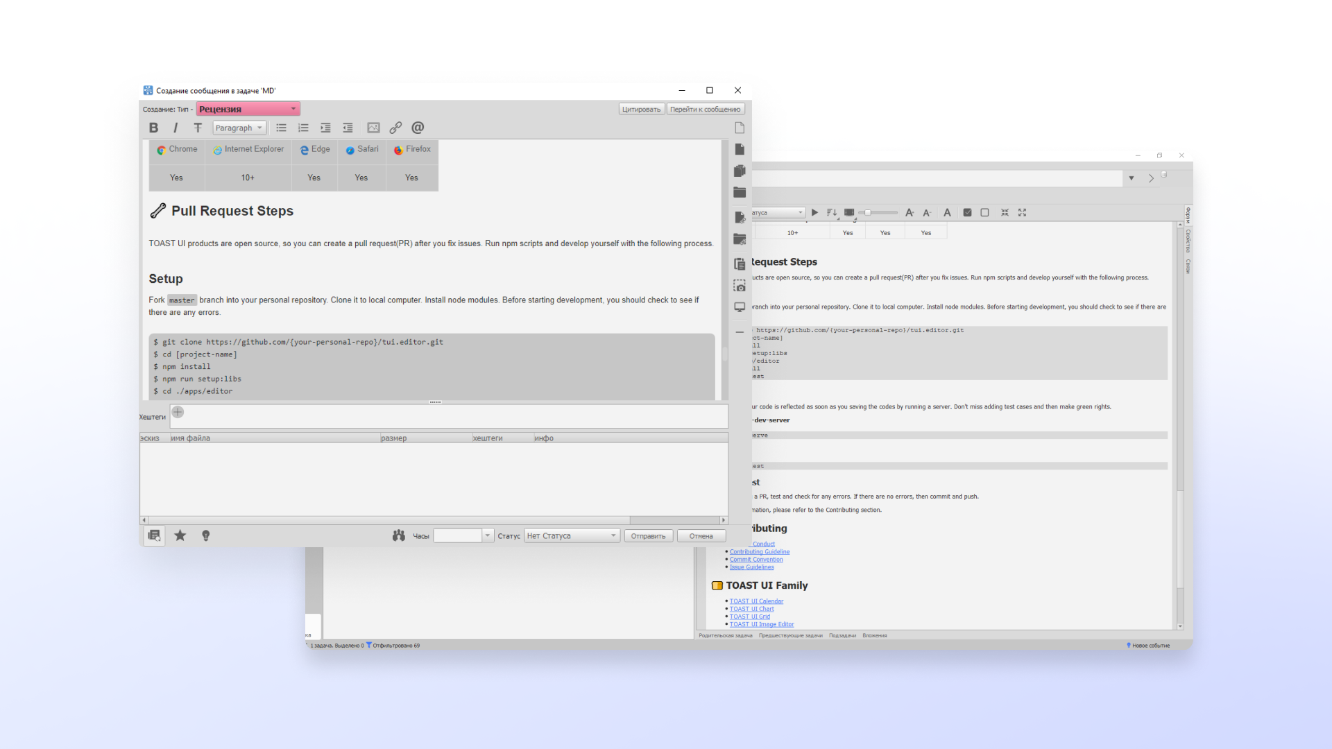The image size is (1332, 749).
Task: Insert an image into the message
Action: 373,128
